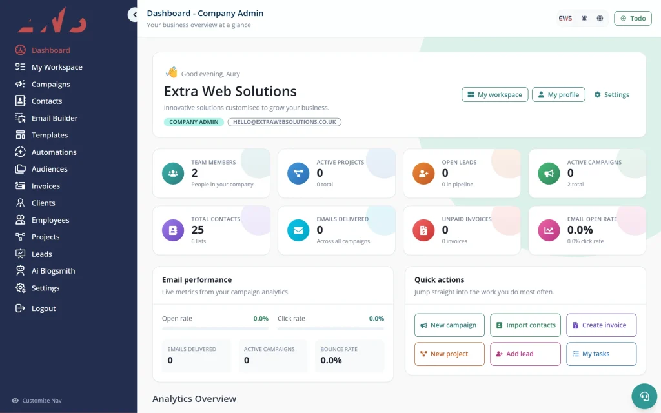Image resolution: width=661 pixels, height=413 pixels.
Task: Click the Total Contacts card icon
Action: point(173,230)
